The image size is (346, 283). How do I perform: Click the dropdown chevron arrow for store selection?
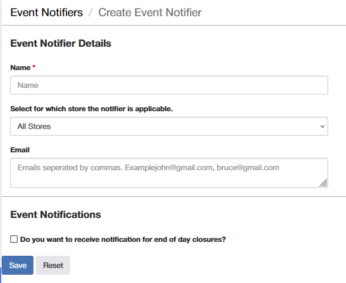323,126
